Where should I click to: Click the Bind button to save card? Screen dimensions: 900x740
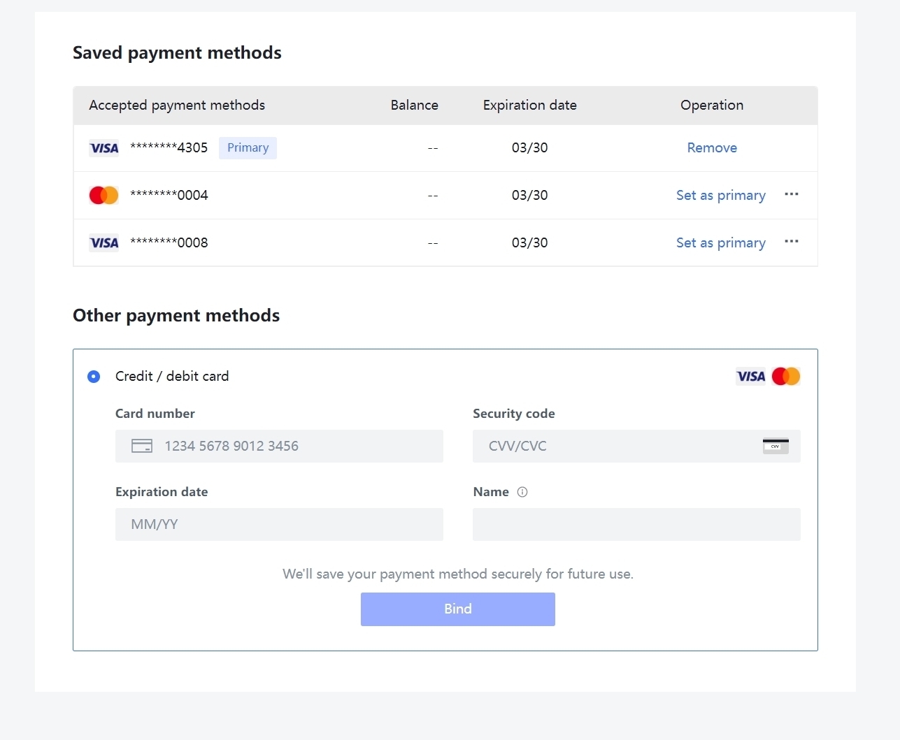click(x=457, y=609)
